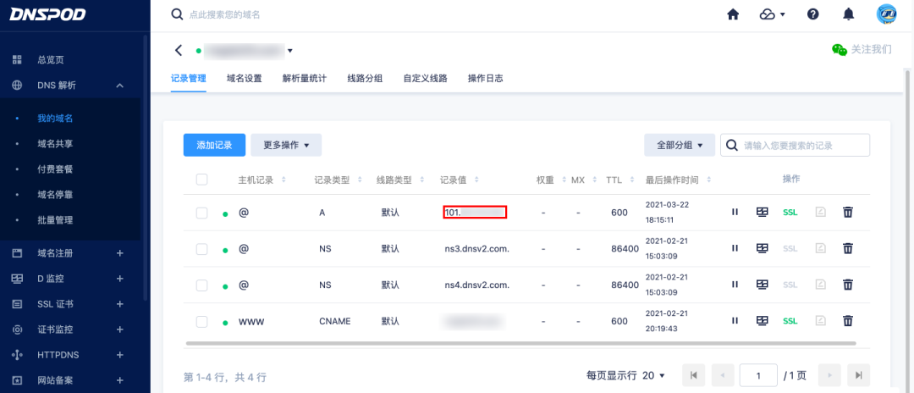This screenshot has width=914, height=393.
Task: Open 域名共享 in the sidebar
Action: (55, 143)
